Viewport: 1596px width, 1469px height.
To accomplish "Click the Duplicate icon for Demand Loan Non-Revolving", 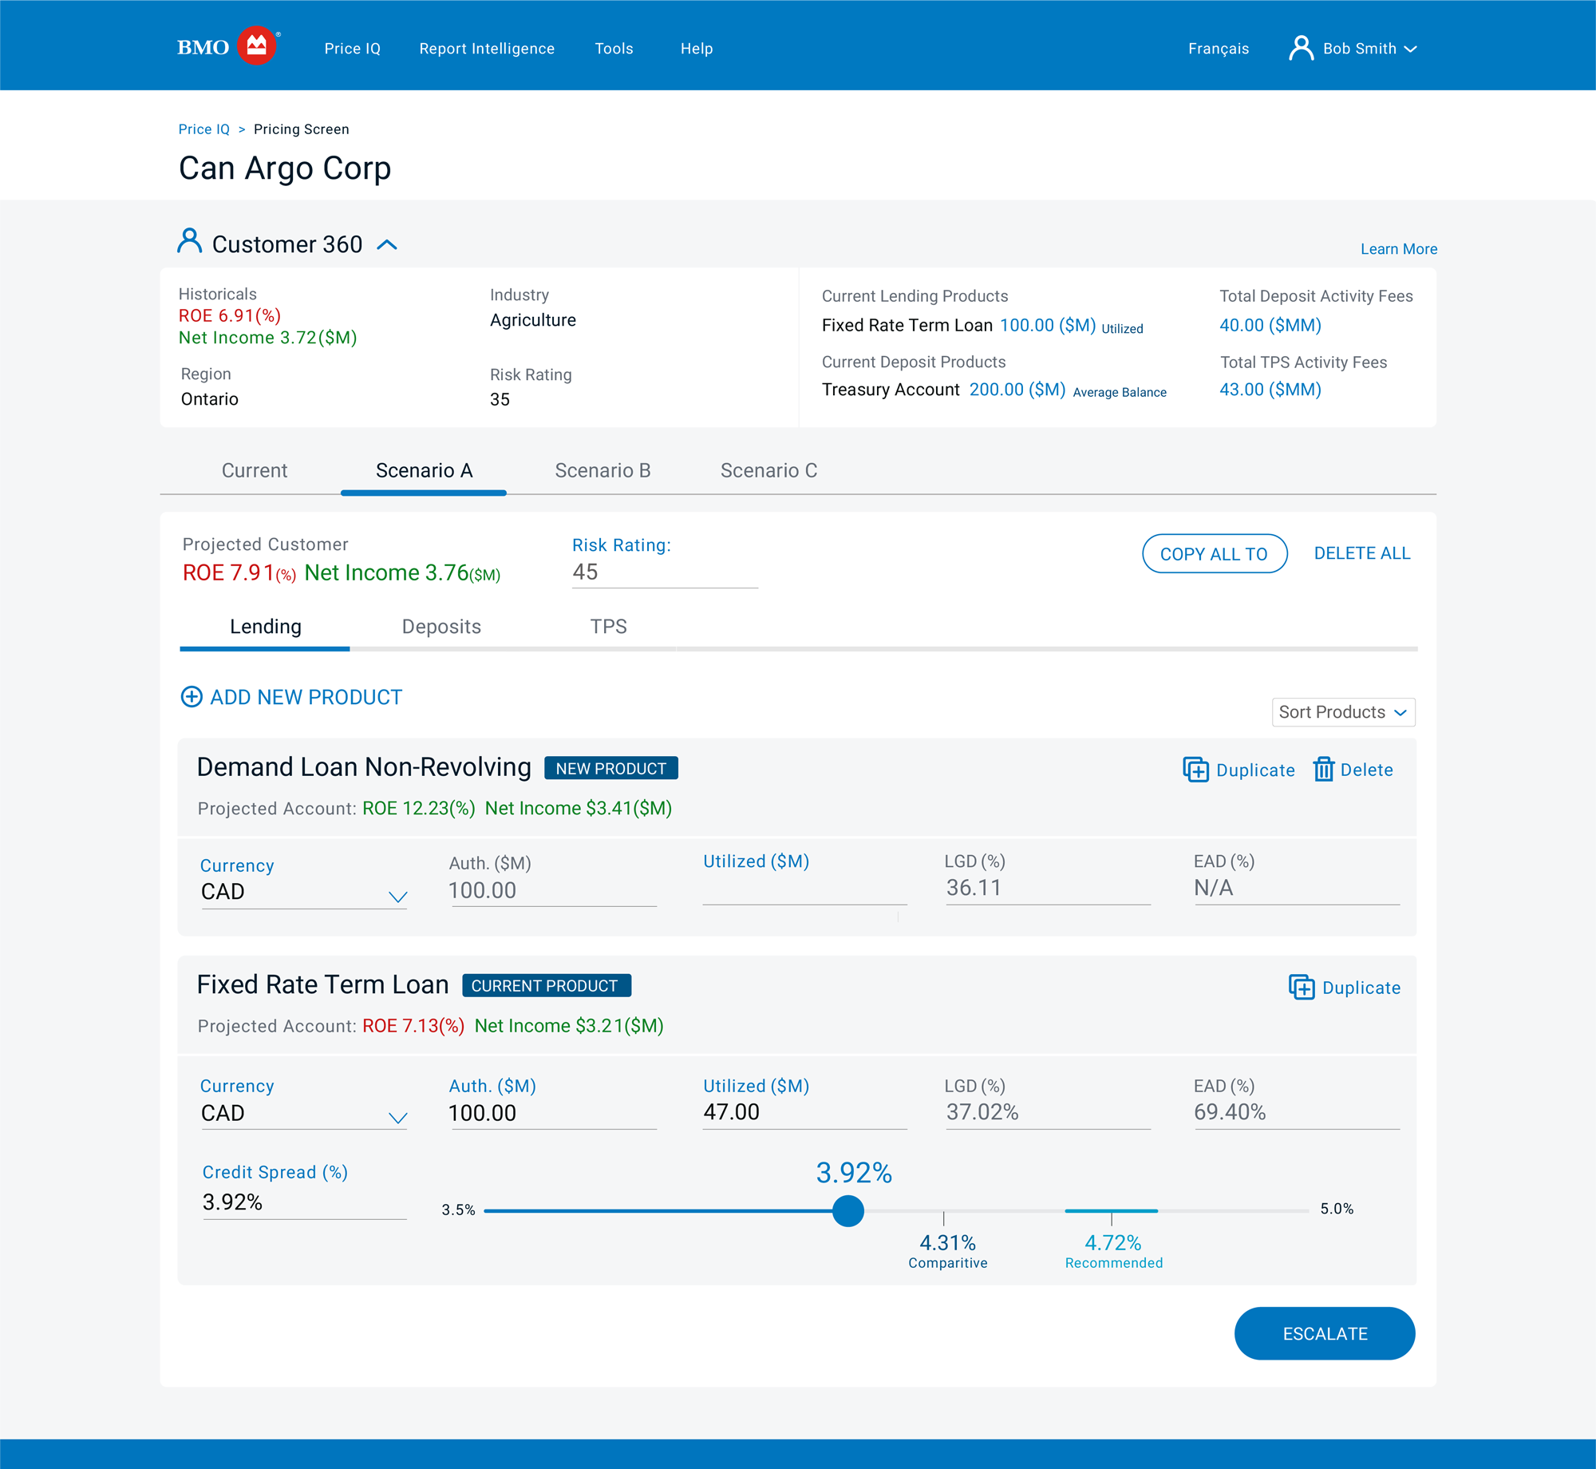I will click(x=1195, y=770).
